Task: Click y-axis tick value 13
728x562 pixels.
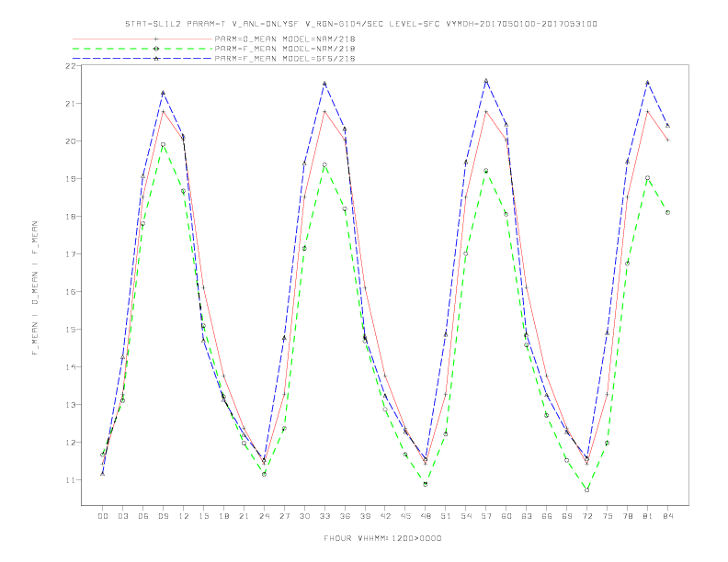Action: click(71, 404)
